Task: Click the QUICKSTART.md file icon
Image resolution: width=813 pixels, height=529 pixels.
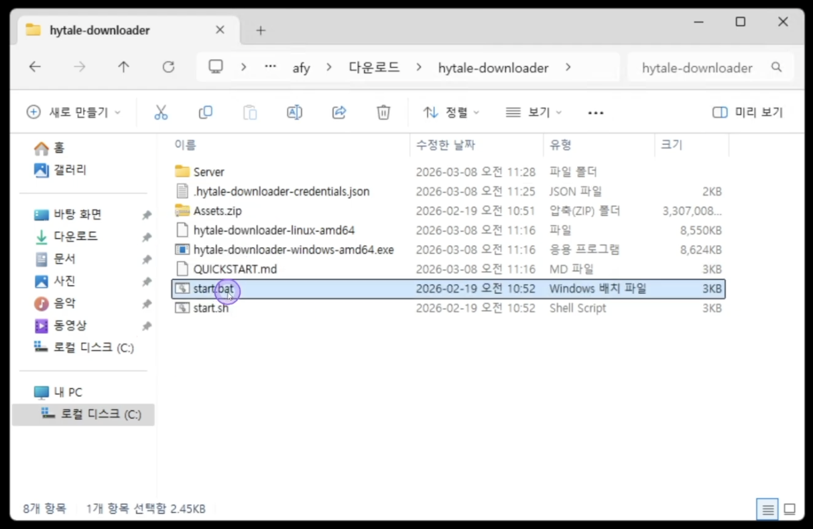Action: (x=182, y=269)
